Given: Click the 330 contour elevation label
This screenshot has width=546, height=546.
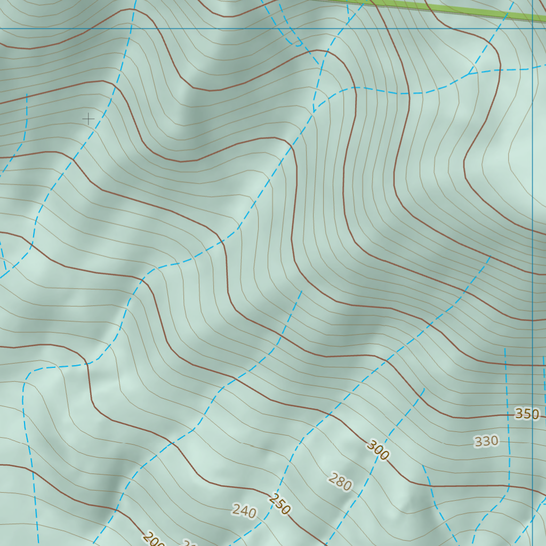Looking at the screenshot, I should 486,441.
